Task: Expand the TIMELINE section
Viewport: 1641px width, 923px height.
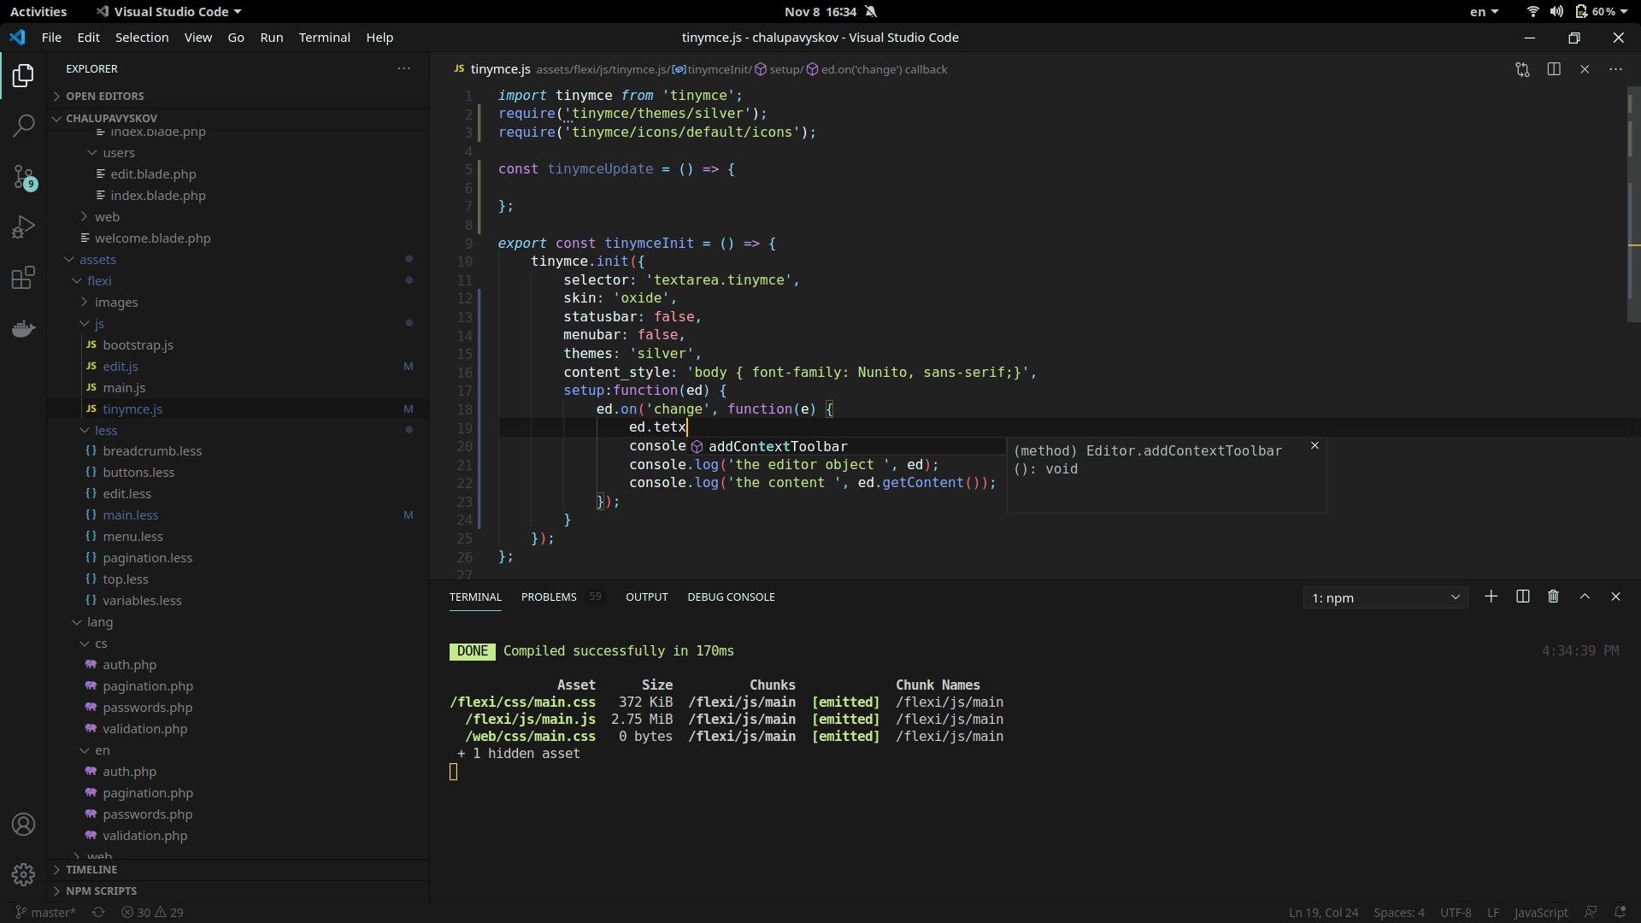Action: tap(91, 869)
